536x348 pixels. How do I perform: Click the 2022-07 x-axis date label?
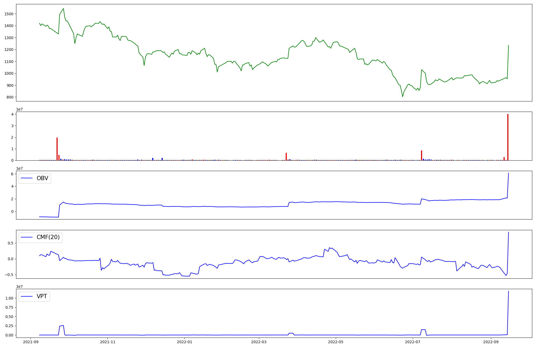point(413,342)
